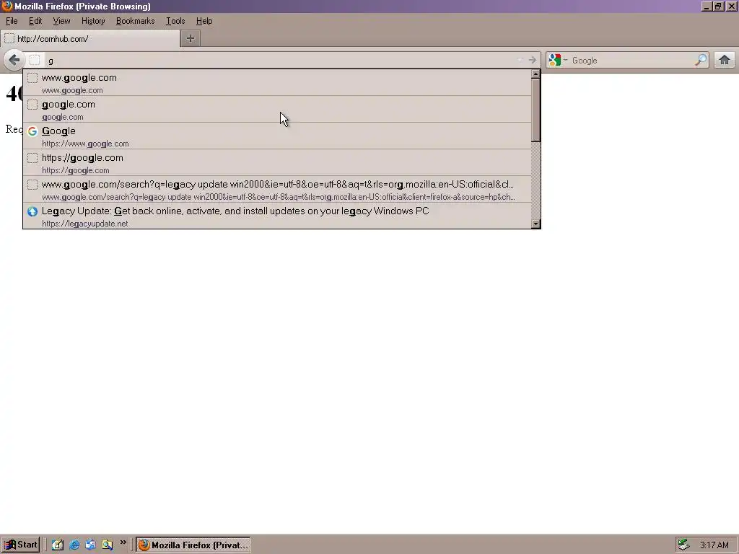Click the magnifier search icon in search box
The width and height of the screenshot is (739, 554).
[x=701, y=60]
